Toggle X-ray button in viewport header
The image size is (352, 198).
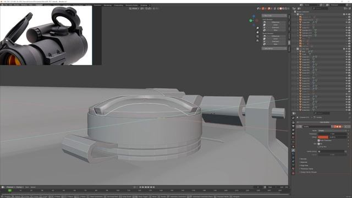click(275, 9)
